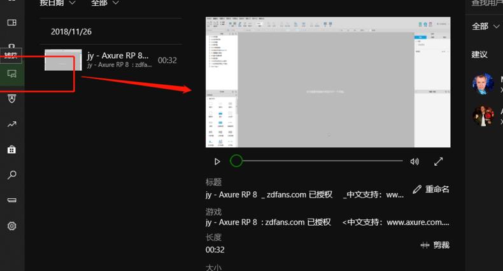
Task: Open the console connection icon in sidebar
Action: pyautogui.click(x=11, y=200)
